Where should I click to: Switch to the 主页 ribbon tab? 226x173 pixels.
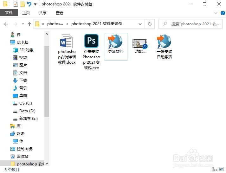[x=26, y=13]
